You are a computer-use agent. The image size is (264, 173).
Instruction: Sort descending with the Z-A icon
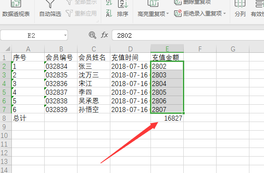109,13
